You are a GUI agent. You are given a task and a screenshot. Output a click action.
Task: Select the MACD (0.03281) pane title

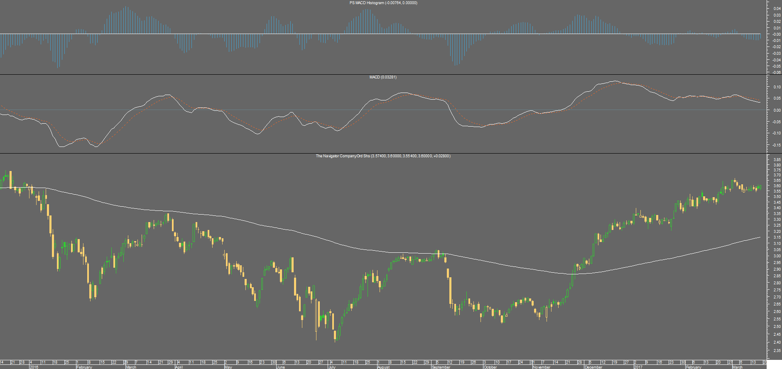[383, 77]
